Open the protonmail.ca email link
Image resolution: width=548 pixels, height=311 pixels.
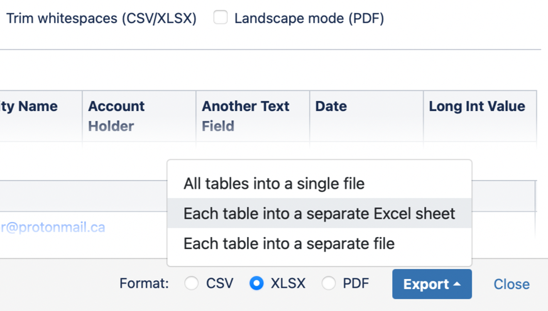click(x=53, y=227)
